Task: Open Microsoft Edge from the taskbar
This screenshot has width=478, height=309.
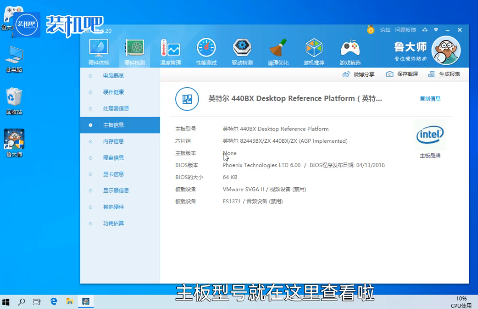Action: point(53,302)
